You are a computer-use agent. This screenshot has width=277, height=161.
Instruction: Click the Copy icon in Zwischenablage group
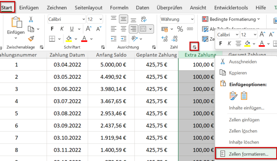point(31,29)
